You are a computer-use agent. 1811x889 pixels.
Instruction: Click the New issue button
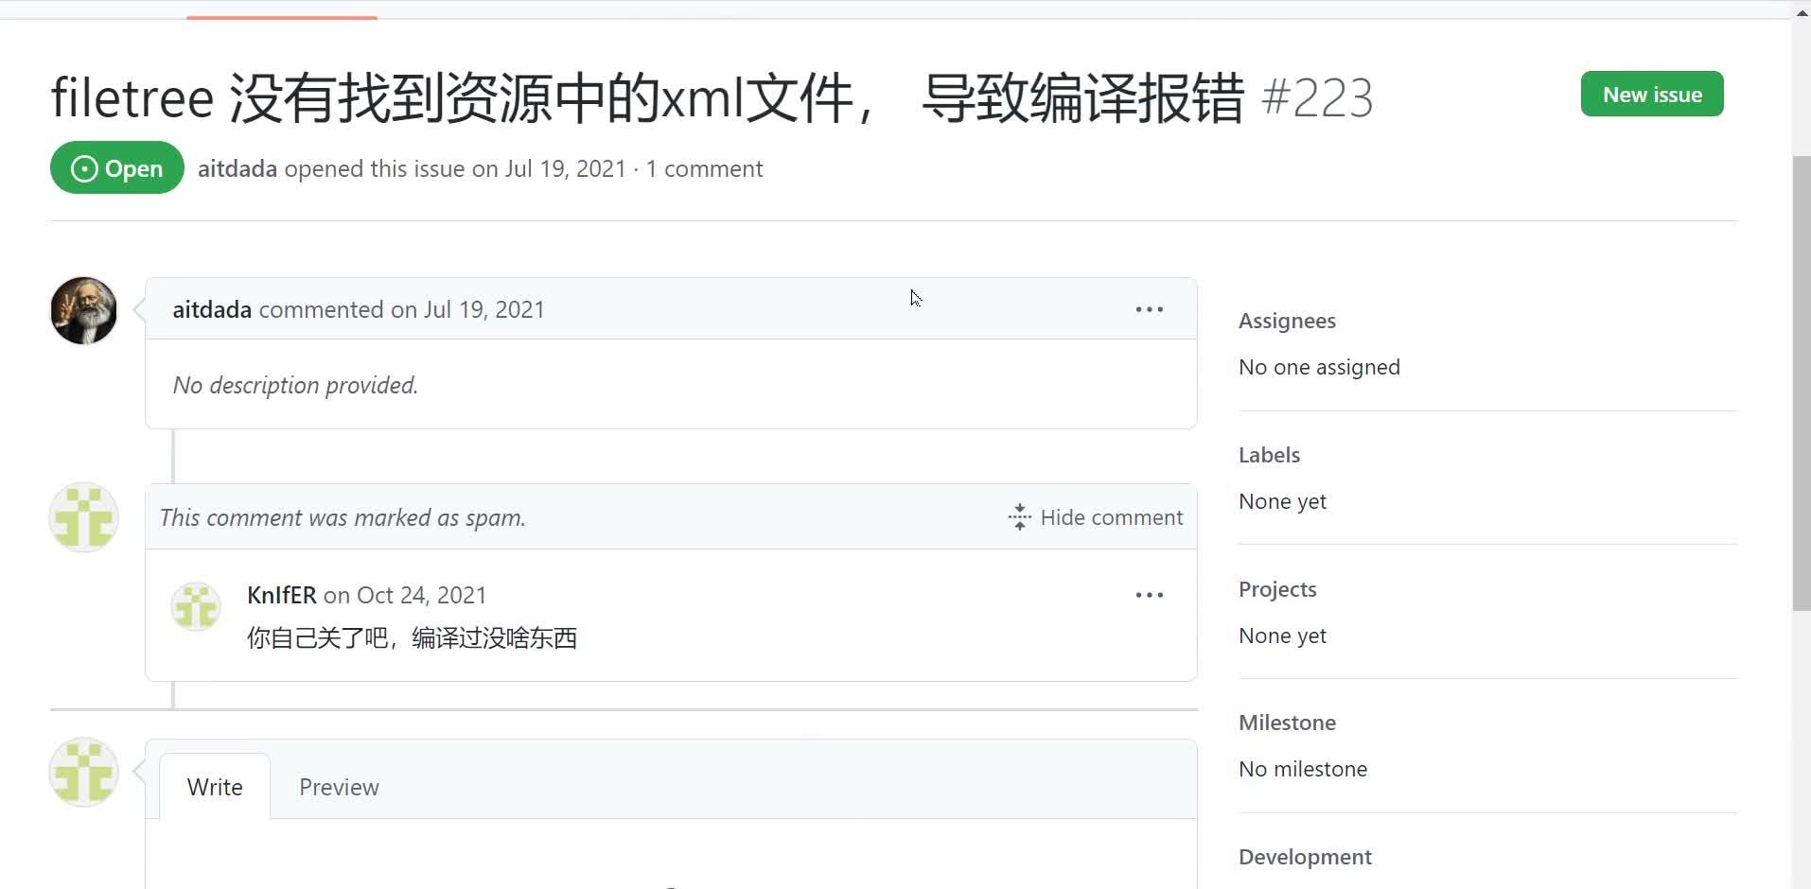pos(1650,94)
